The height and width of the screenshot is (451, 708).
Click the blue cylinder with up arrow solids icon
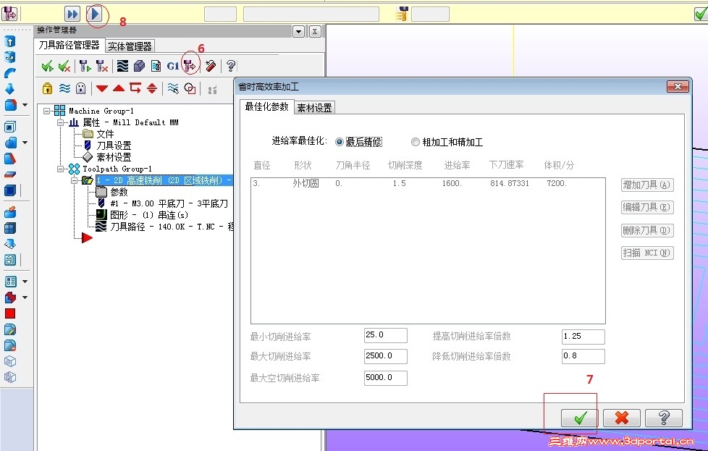(x=10, y=41)
